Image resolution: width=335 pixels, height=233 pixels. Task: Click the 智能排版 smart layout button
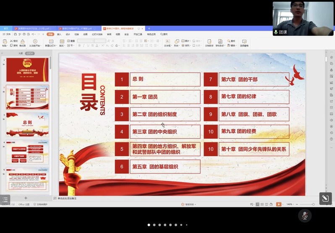coord(188,204)
